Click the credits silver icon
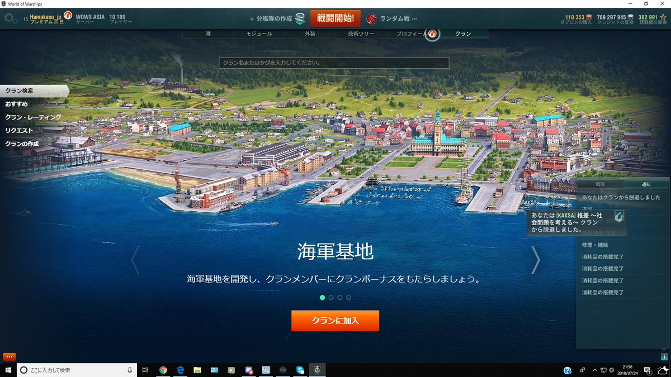Image resolution: width=671 pixels, height=377 pixels. coord(631,17)
